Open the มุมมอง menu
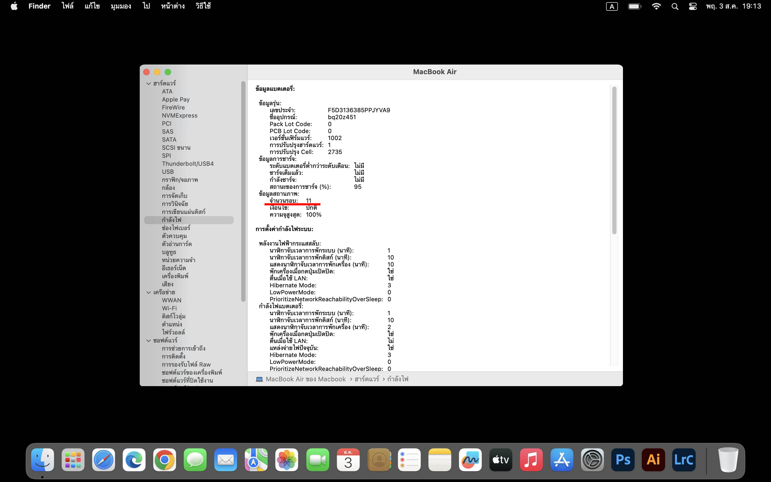 (121, 6)
